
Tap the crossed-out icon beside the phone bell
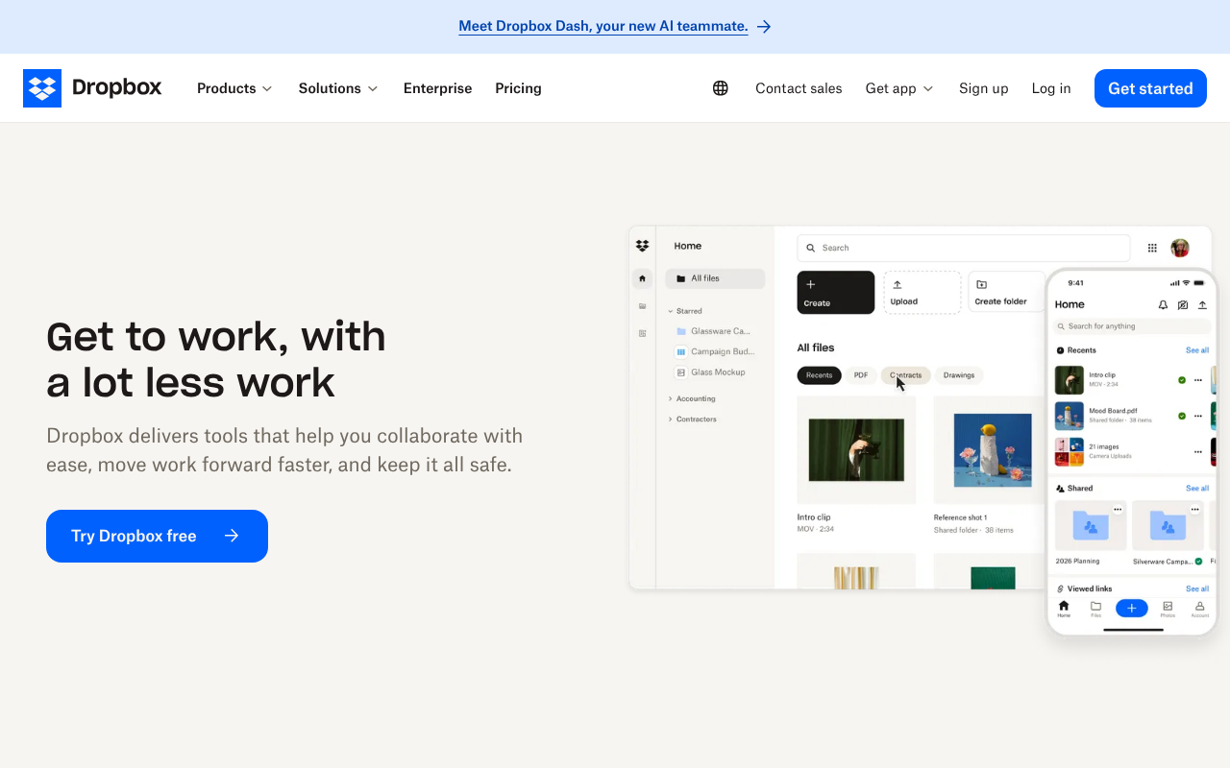(1183, 304)
